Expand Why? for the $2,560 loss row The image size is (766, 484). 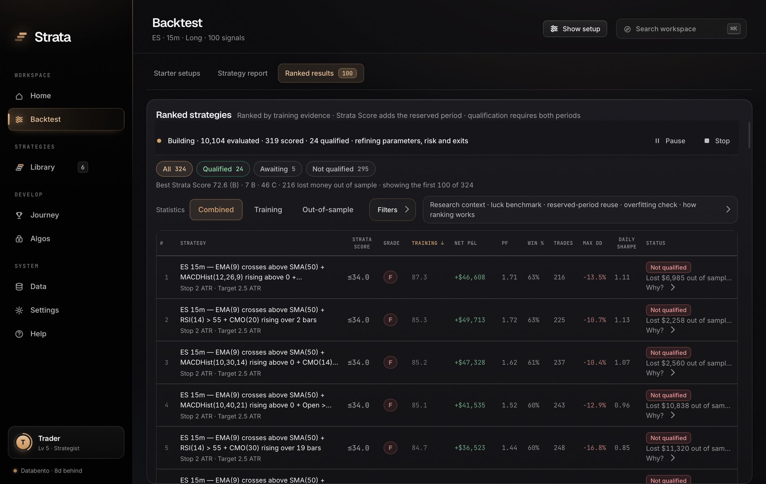pyautogui.click(x=661, y=373)
